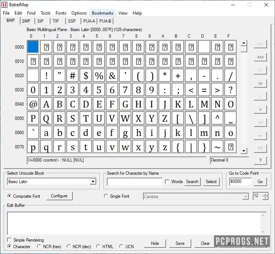
Task: Select the & character cell
Action: [x=112, y=76]
